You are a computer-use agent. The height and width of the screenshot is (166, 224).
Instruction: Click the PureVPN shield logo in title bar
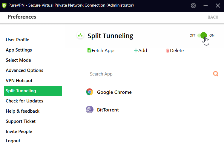click(x=4, y=6)
